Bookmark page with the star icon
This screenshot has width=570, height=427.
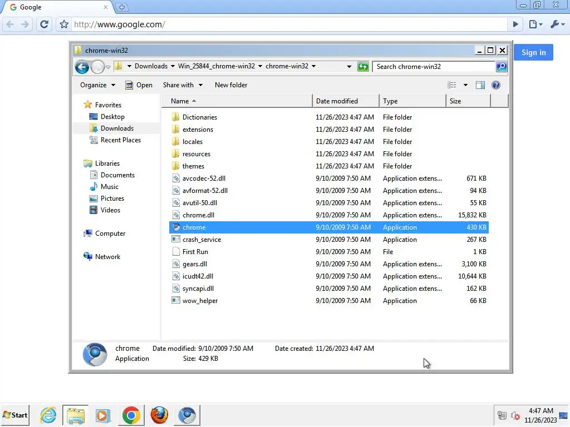[64, 24]
